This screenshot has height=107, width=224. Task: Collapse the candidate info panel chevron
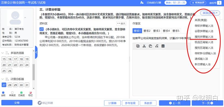click(25, 18)
